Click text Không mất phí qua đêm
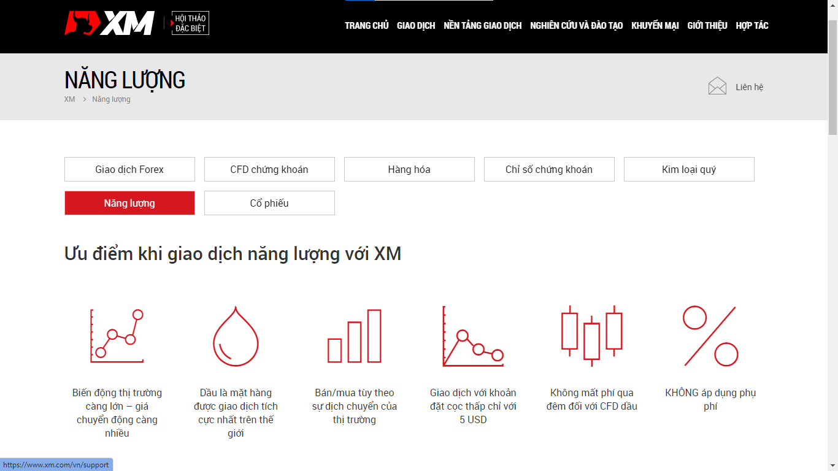 592,399
